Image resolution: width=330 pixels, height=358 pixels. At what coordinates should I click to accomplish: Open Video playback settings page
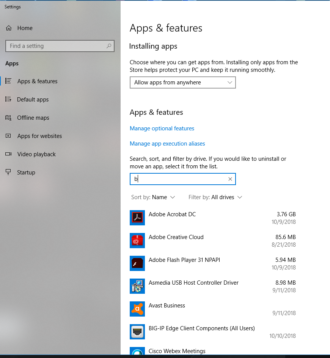[36, 154]
